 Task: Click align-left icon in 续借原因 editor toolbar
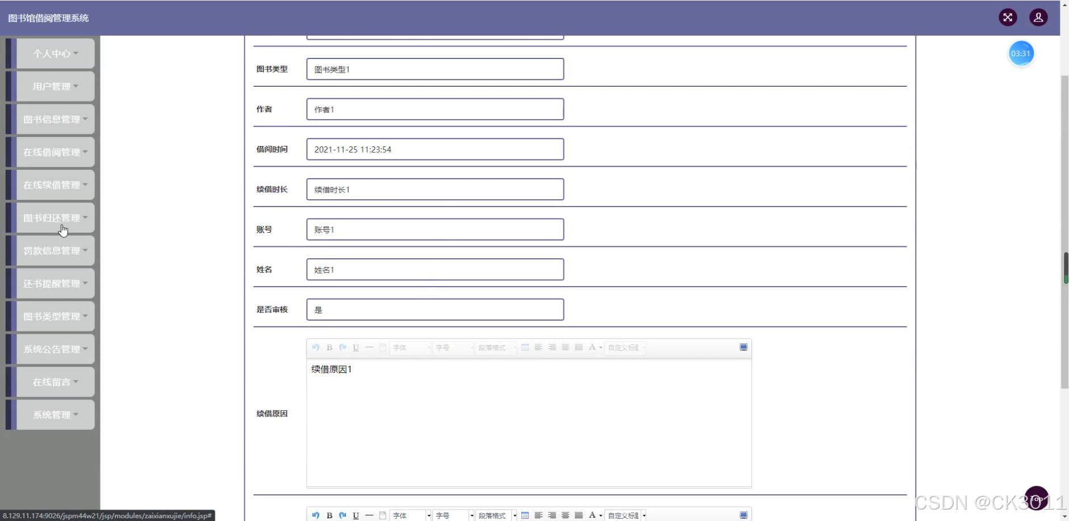coord(538,347)
